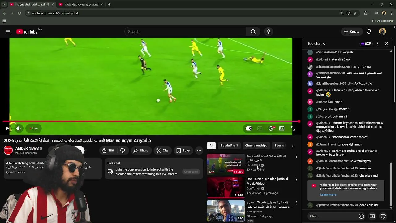Go back in browser history
Screen dimensions: 396x223
[4, 13]
